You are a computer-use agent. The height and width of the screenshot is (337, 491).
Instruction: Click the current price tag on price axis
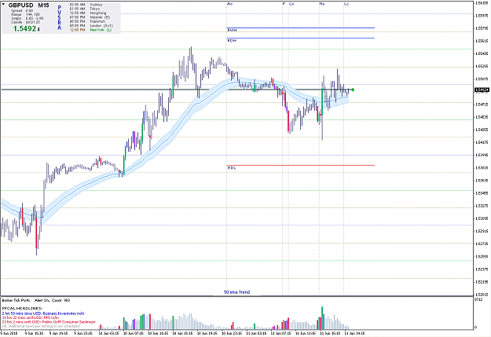(x=482, y=90)
